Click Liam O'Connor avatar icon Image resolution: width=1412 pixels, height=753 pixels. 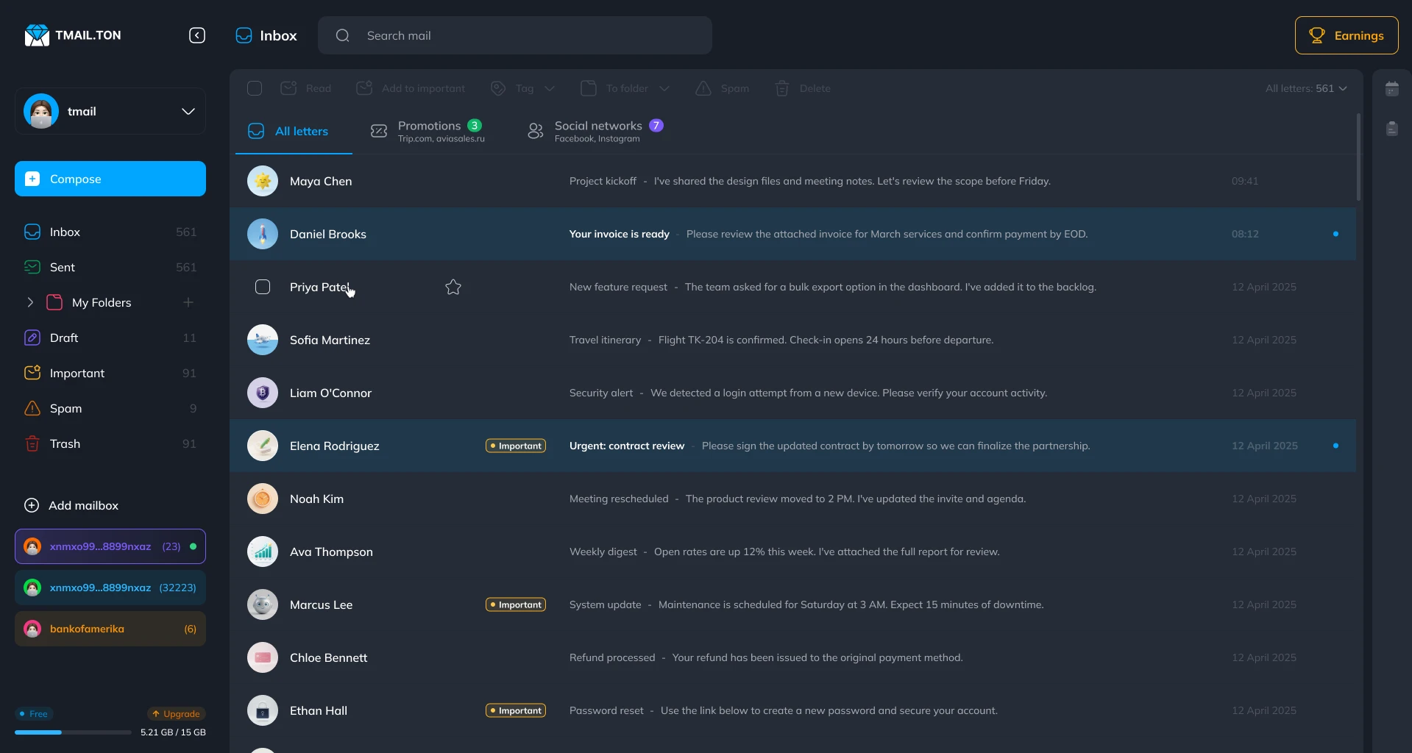[263, 393]
